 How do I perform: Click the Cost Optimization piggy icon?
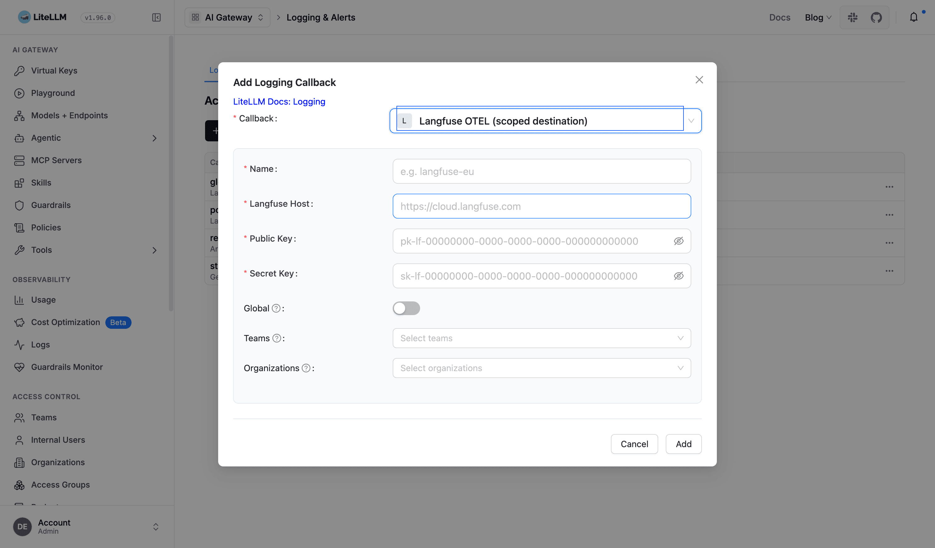19,322
